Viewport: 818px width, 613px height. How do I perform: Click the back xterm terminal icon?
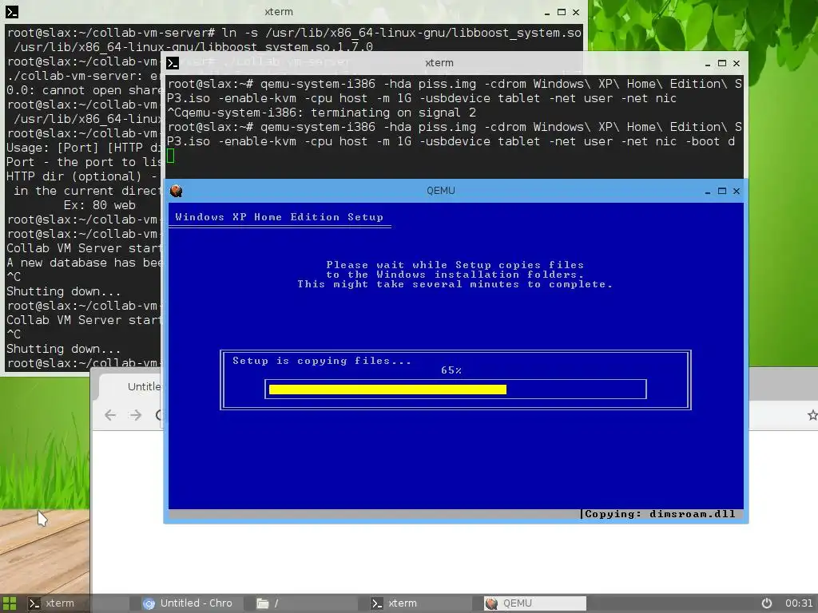(11, 12)
